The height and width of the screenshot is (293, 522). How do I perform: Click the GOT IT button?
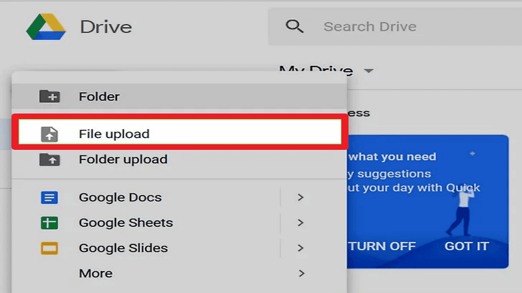[467, 246]
